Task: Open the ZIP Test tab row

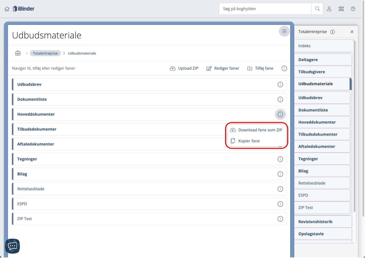Action: point(149,219)
